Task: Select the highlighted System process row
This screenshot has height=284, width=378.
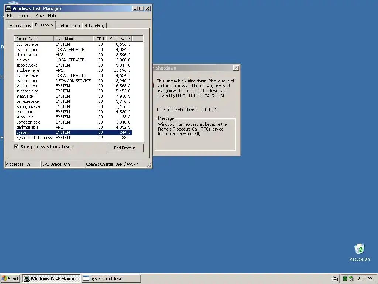Action: coord(74,132)
